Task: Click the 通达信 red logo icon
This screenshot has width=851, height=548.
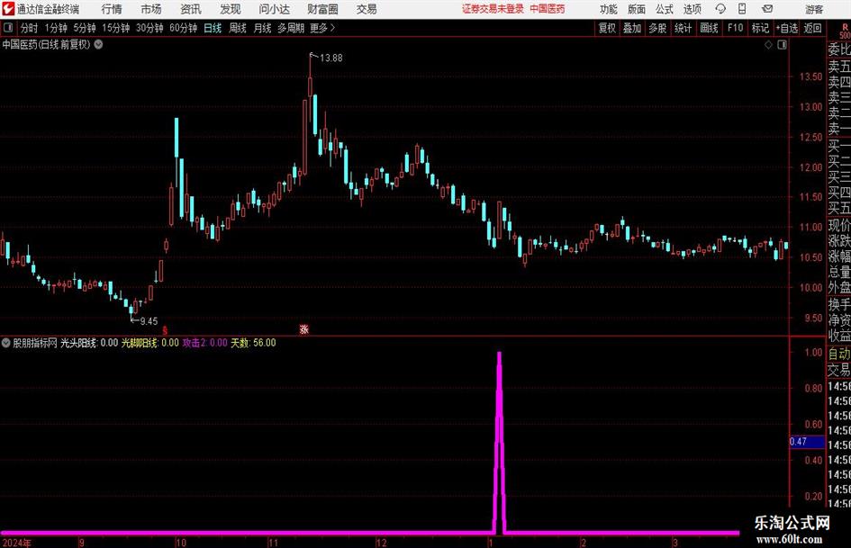Action: pyautogui.click(x=8, y=9)
